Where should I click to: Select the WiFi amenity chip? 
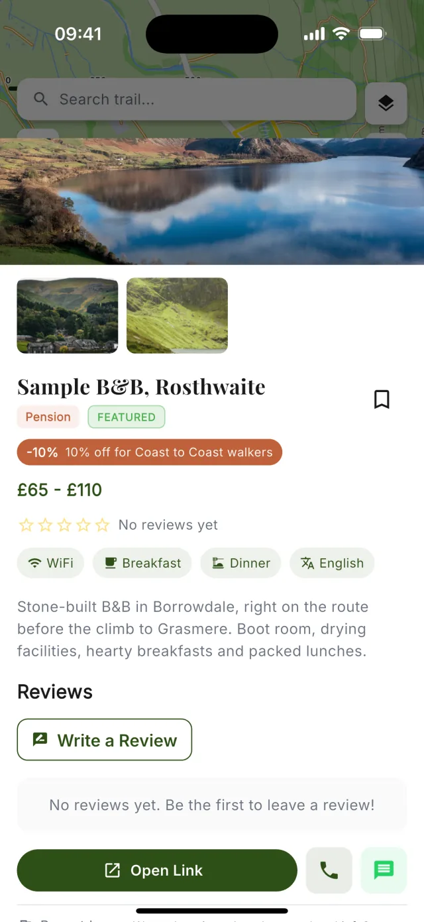50,563
